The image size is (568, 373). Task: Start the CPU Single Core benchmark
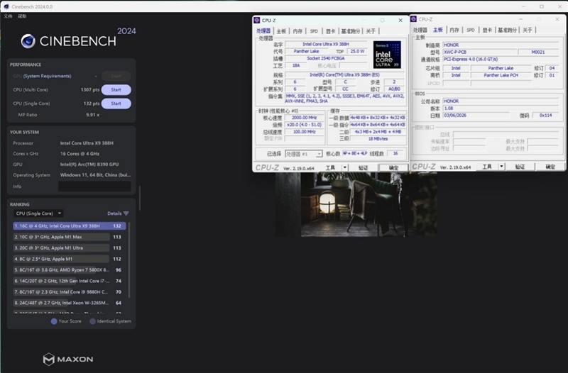[116, 104]
